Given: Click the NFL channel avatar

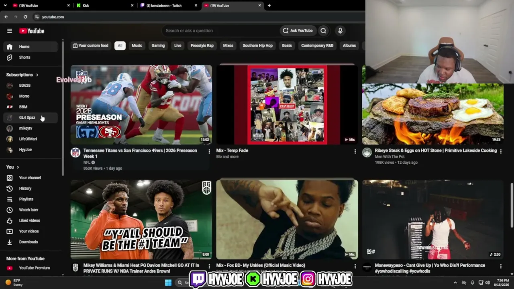Looking at the screenshot, I should (75, 152).
